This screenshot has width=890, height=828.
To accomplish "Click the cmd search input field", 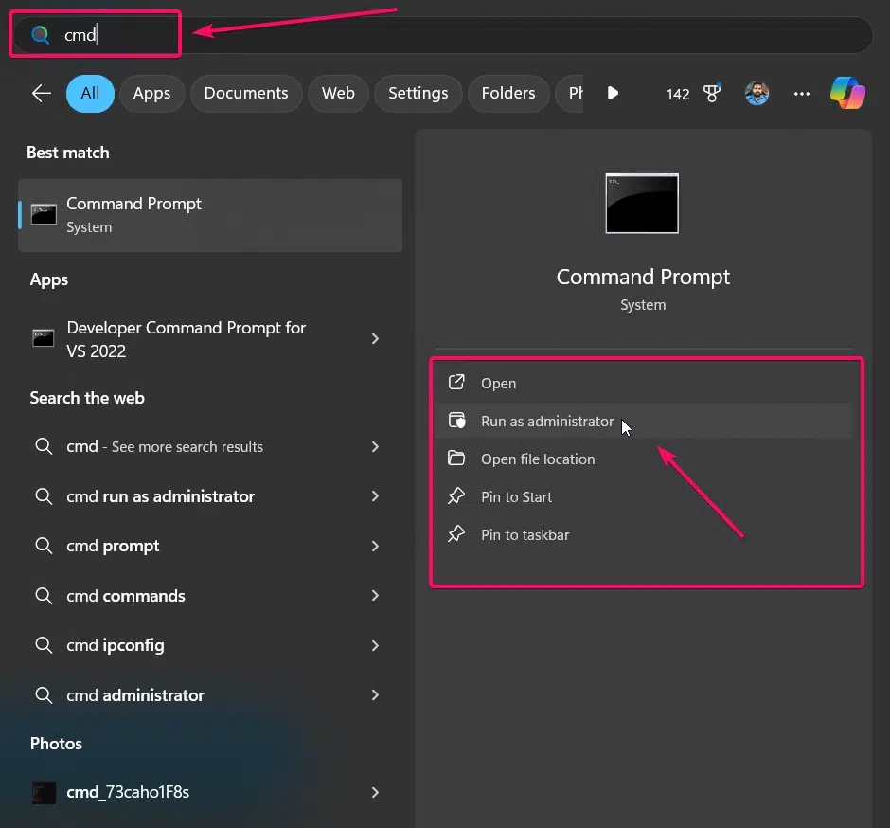I will coord(443,35).
